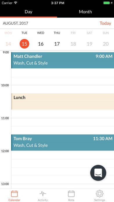
Task: Select Friday 18 in week strip
Action: coord(73,44)
